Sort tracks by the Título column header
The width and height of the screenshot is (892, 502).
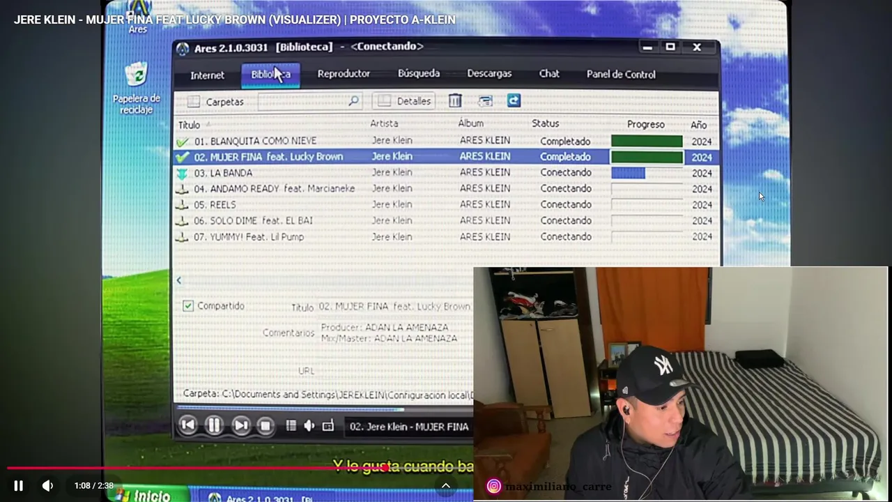[x=190, y=125]
